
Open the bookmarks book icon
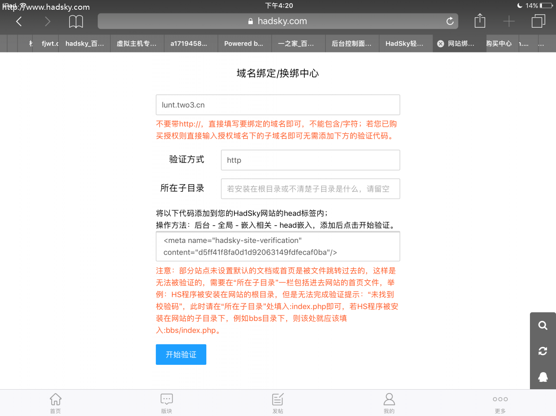point(76,21)
